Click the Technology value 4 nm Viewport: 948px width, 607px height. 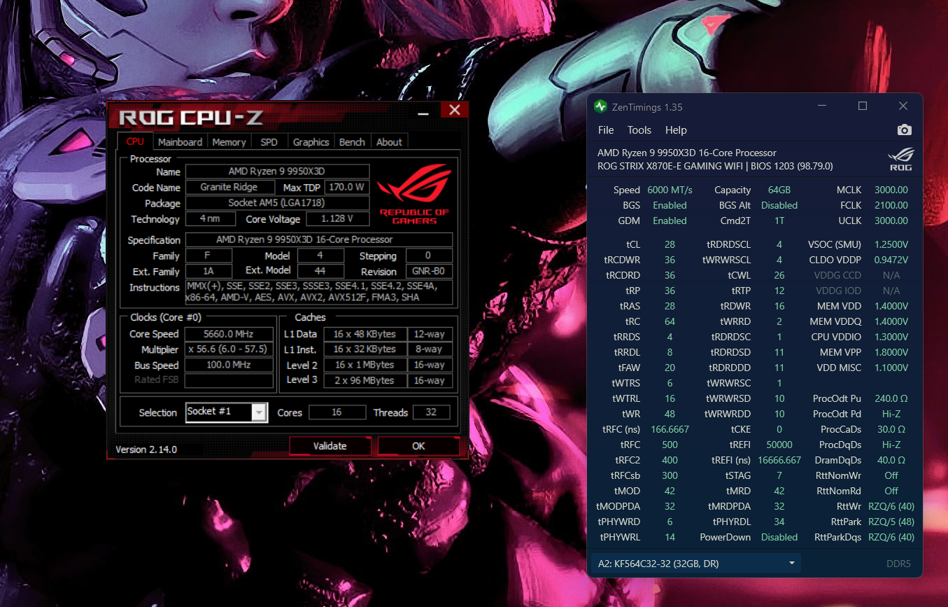pos(210,219)
